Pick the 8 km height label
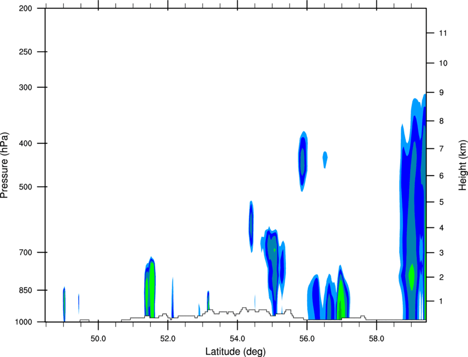The image size is (468, 357). click(442, 121)
